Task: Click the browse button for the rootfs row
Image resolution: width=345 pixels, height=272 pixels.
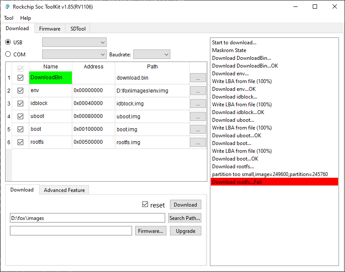Action: pyautogui.click(x=198, y=142)
